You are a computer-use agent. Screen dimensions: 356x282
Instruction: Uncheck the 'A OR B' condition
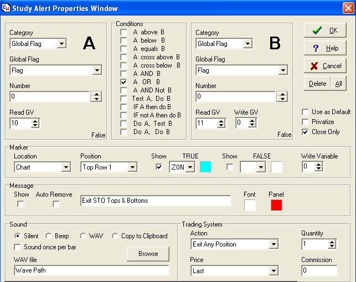125,82
